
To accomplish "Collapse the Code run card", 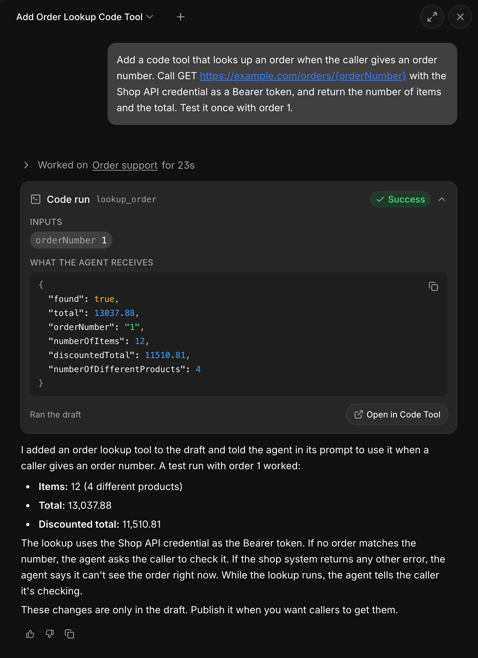I will pyautogui.click(x=442, y=199).
